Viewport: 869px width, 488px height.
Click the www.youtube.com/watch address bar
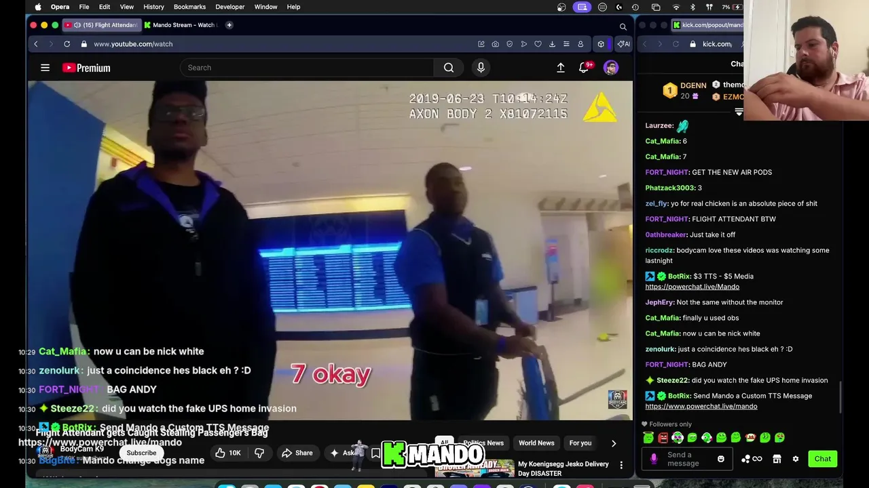[133, 44]
